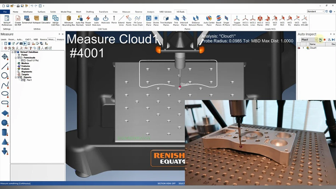Click the File menu button

(5, 12)
